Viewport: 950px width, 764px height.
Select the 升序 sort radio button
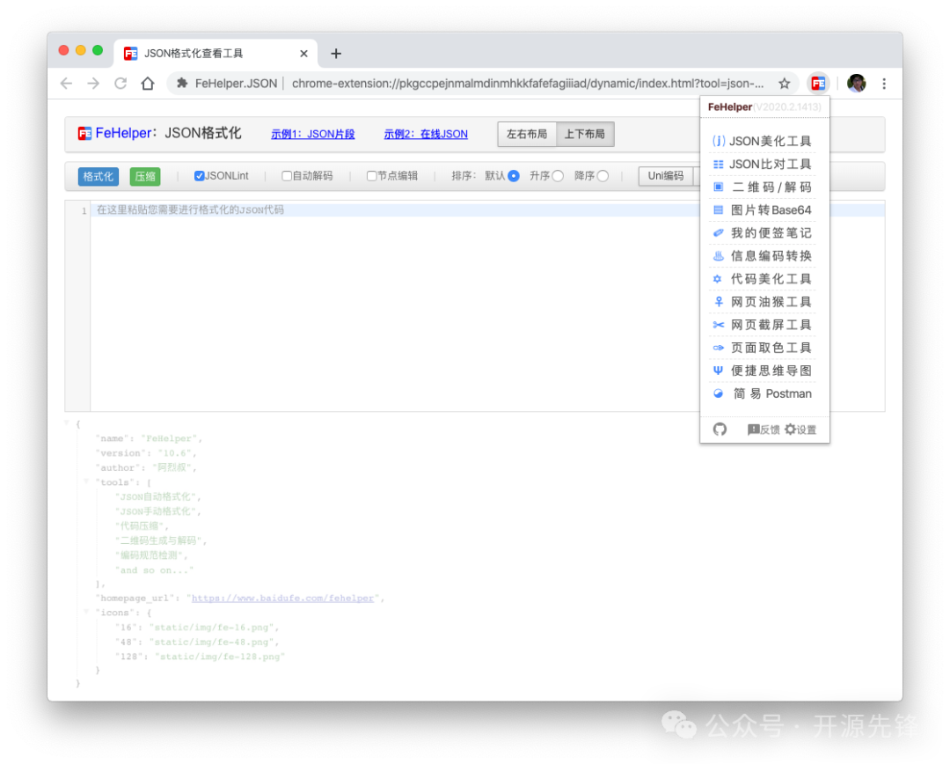coord(558,176)
